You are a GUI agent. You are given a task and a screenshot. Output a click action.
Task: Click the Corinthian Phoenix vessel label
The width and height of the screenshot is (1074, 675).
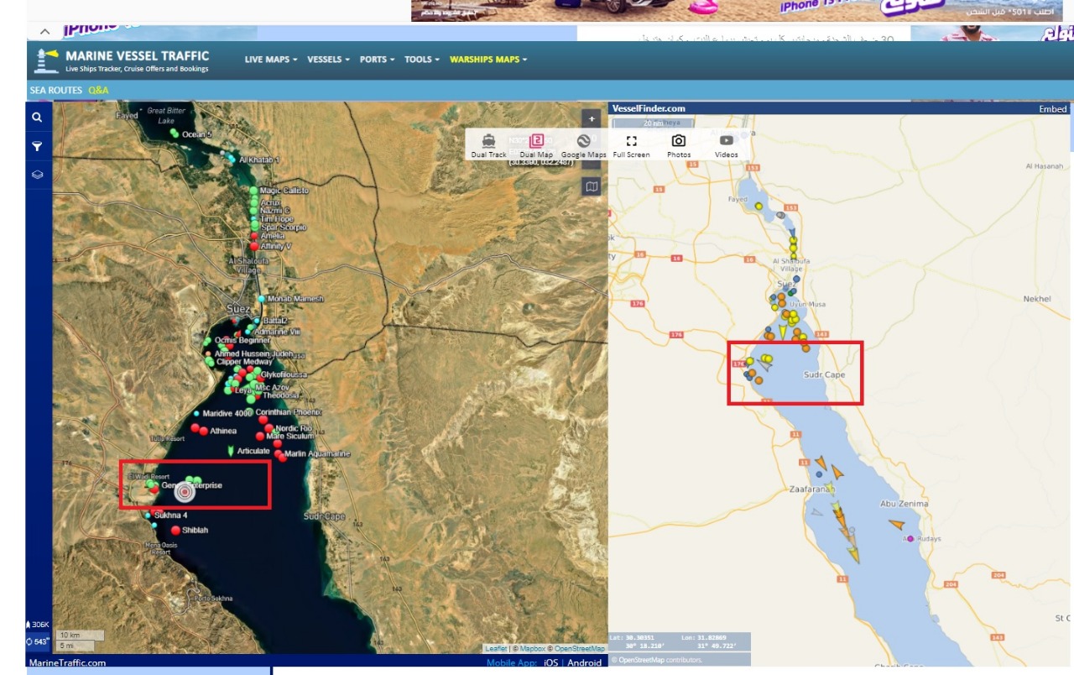[x=289, y=412]
